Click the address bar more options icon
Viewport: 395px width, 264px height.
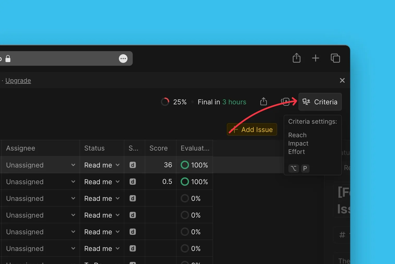coord(123,59)
